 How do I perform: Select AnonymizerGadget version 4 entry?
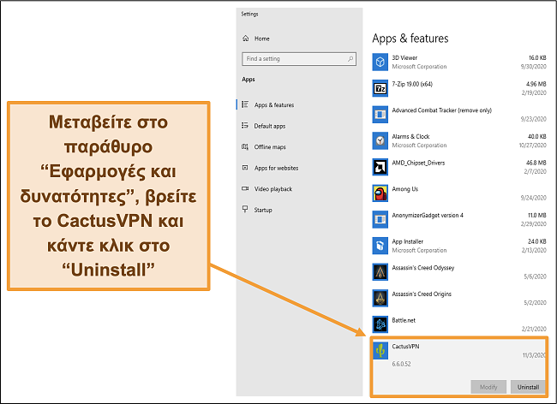point(428,216)
